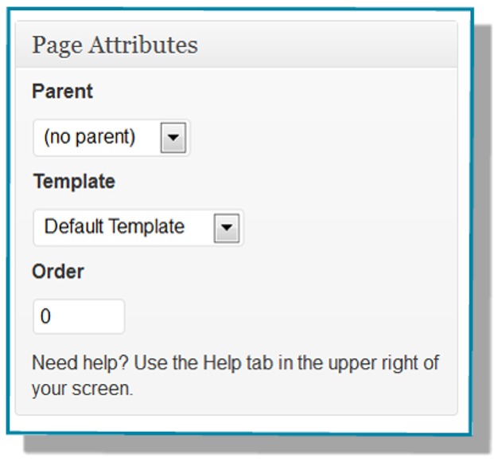Image resolution: width=494 pixels, height=462 pixels.
Task: Click the "Need help?" text
Action: coord(80,363)
